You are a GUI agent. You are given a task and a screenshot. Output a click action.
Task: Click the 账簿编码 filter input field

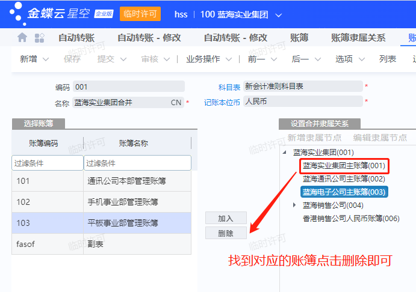pyautogui.click(x=47, y=163)
